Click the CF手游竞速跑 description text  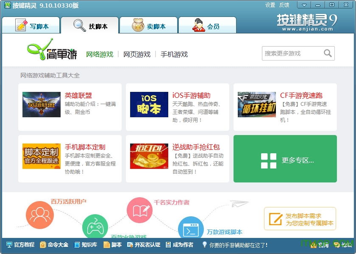306,112
